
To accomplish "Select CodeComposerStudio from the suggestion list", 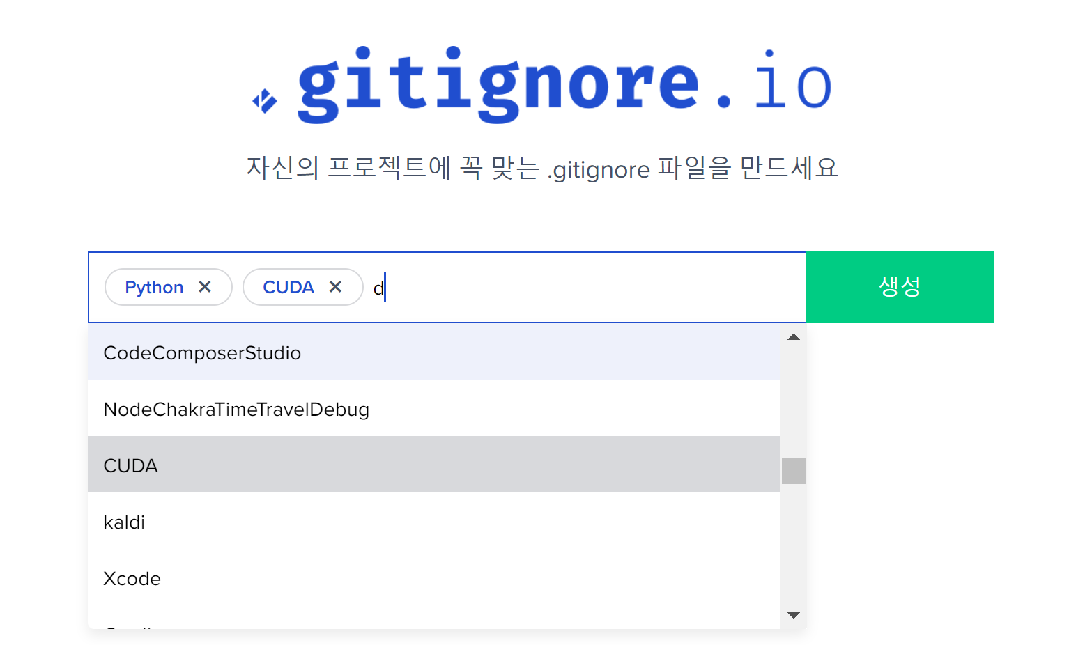I will coord(434,352).
